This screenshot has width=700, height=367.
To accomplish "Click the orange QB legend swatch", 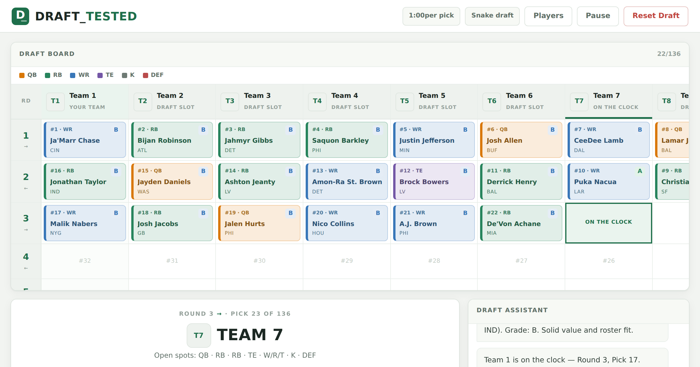I will pos(22,75).
